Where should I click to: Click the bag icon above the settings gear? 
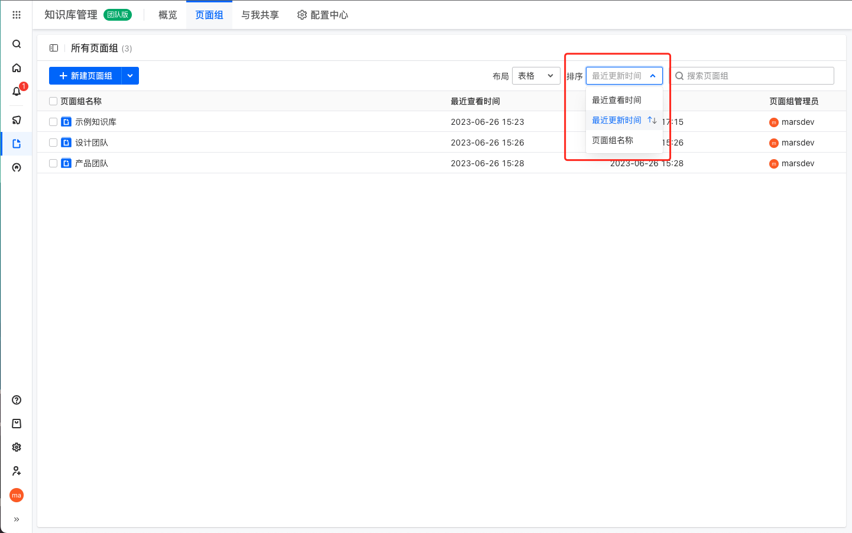[x=17, y=424]
